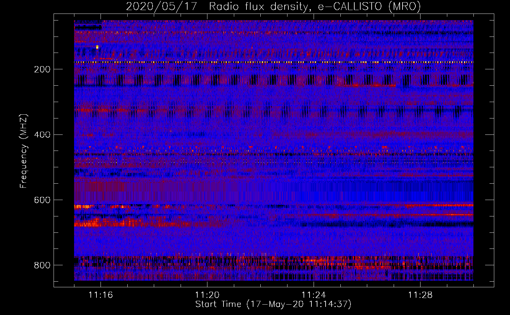The image size is (510, 315).
Task: Click the small yellow spot near 11:16
Action: tap(97, 47)
